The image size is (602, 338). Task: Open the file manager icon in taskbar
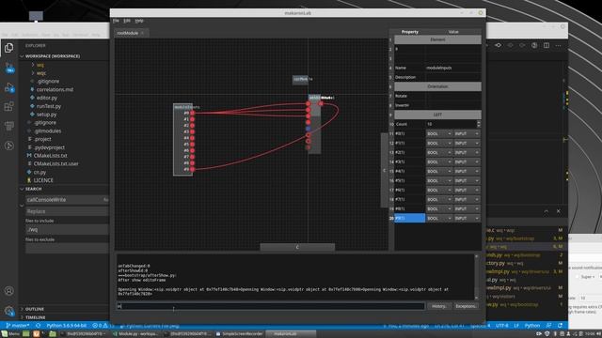pos(53,334)
